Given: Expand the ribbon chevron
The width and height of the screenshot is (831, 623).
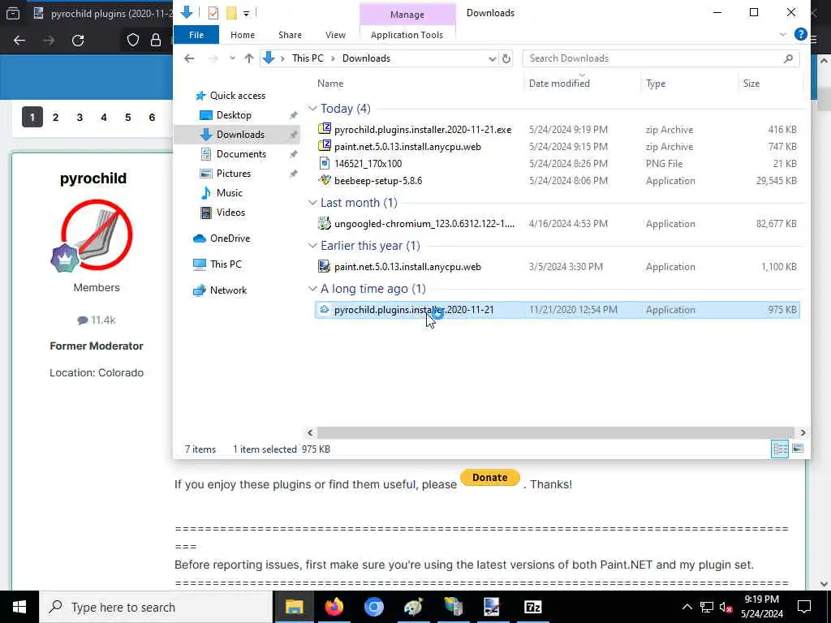Looking at the screenshot, I should pos(783,34).
